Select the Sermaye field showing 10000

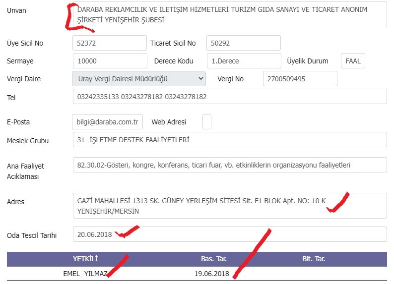pos(110,60)
